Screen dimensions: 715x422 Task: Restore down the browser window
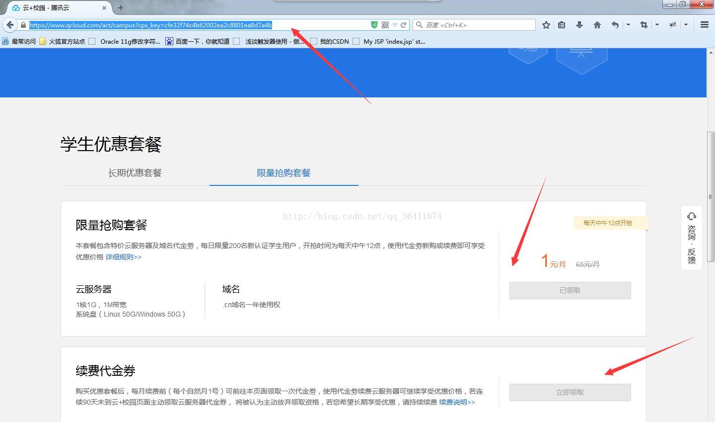pyautogui.click(x=683, y=4)
